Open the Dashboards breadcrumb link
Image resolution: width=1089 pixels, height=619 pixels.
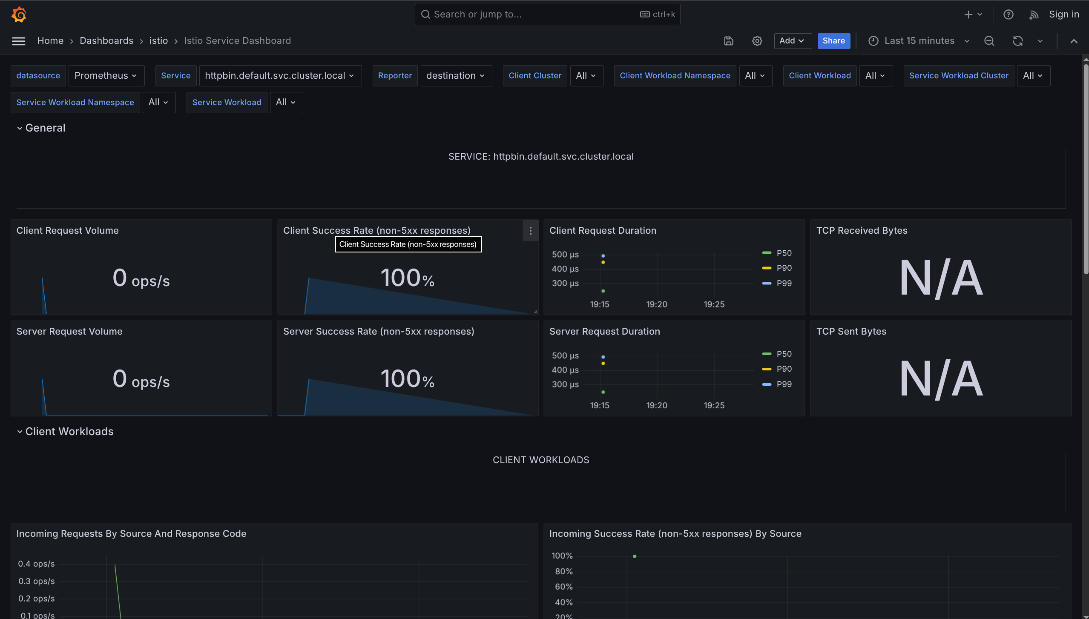(x=106, y=40)
